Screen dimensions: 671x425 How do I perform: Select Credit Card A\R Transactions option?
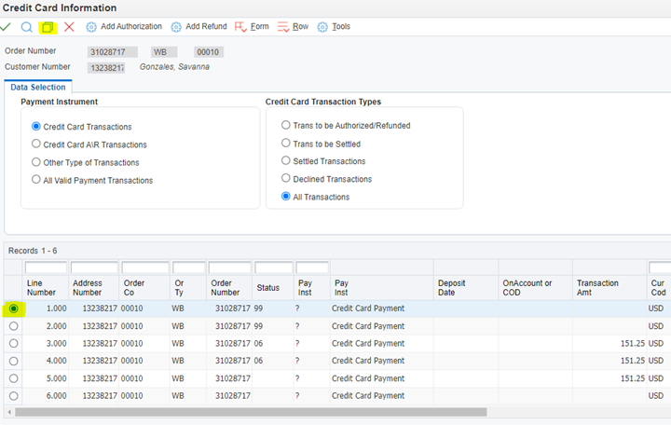click(x=36, y=144)
